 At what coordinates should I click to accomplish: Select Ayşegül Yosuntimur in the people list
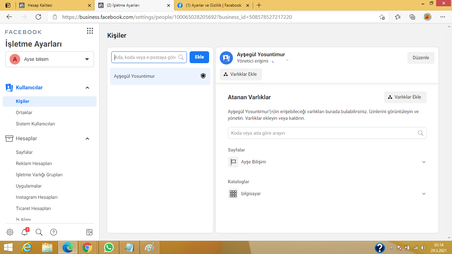(160, 76)
